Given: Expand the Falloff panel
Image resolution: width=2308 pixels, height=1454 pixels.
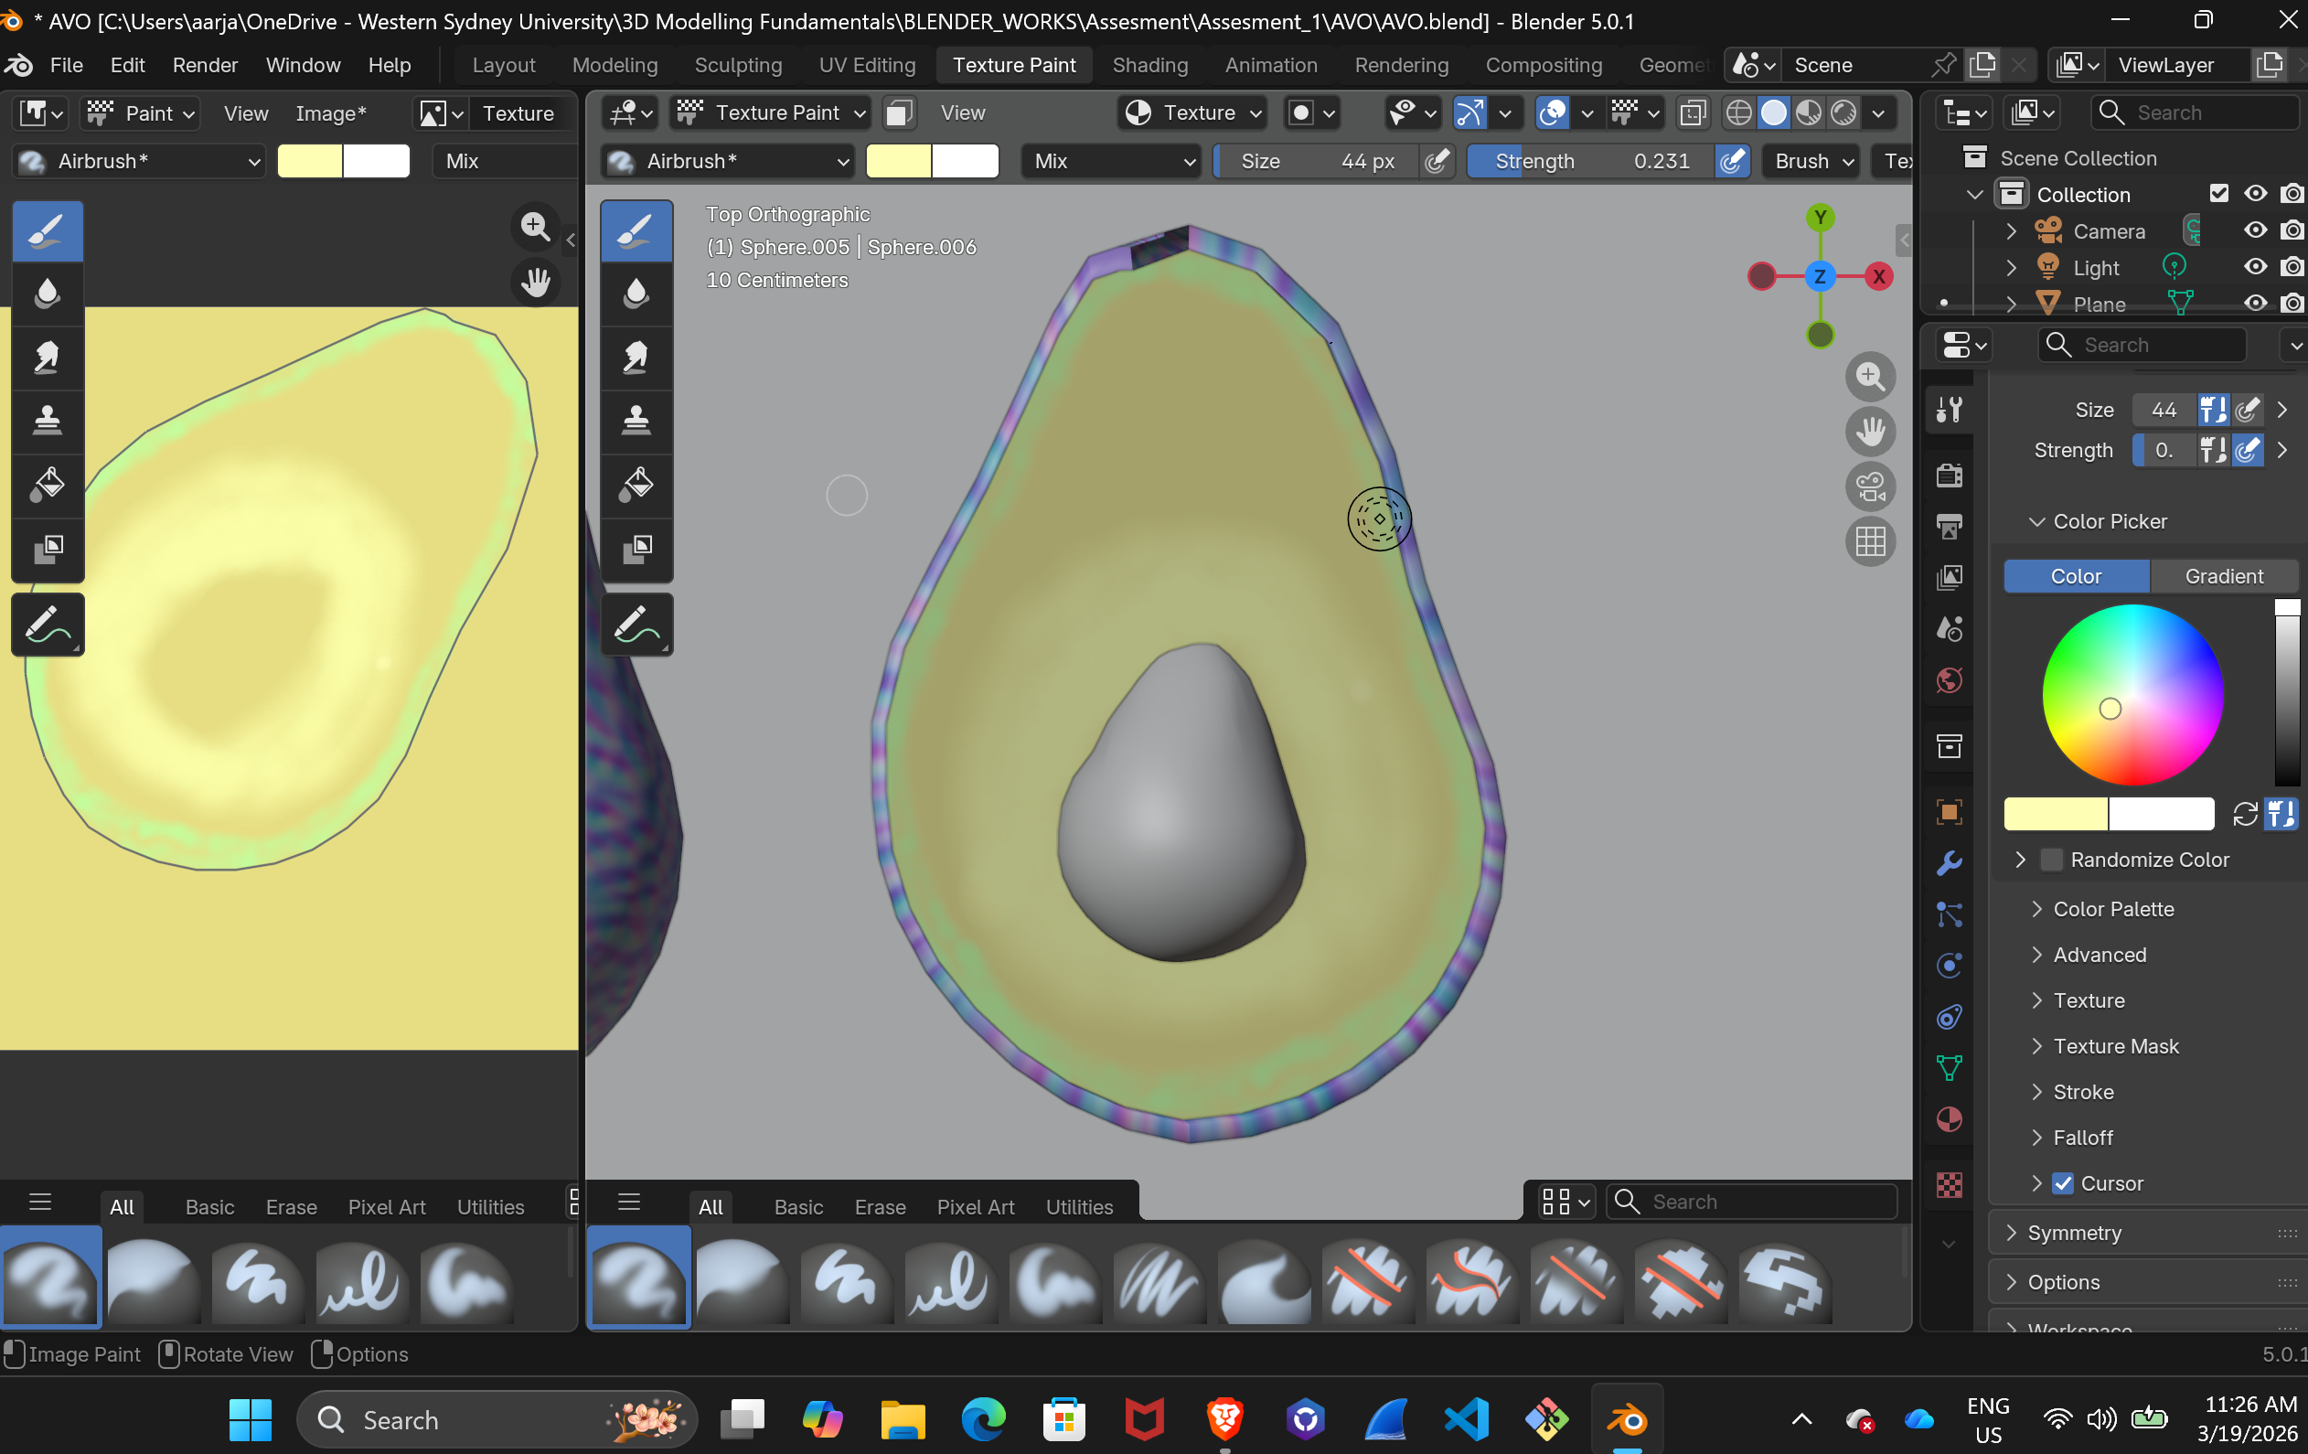Looking at the screenshot, I should click(2082, 1138).
